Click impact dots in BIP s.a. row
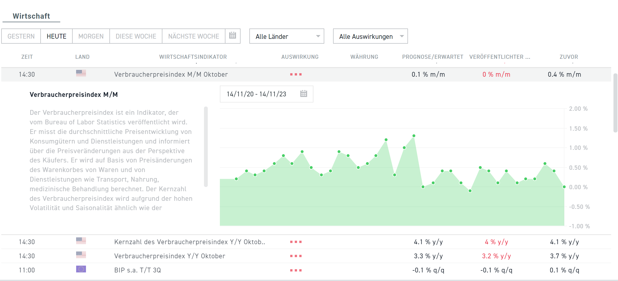618x281 pixels. click(296, 270)
